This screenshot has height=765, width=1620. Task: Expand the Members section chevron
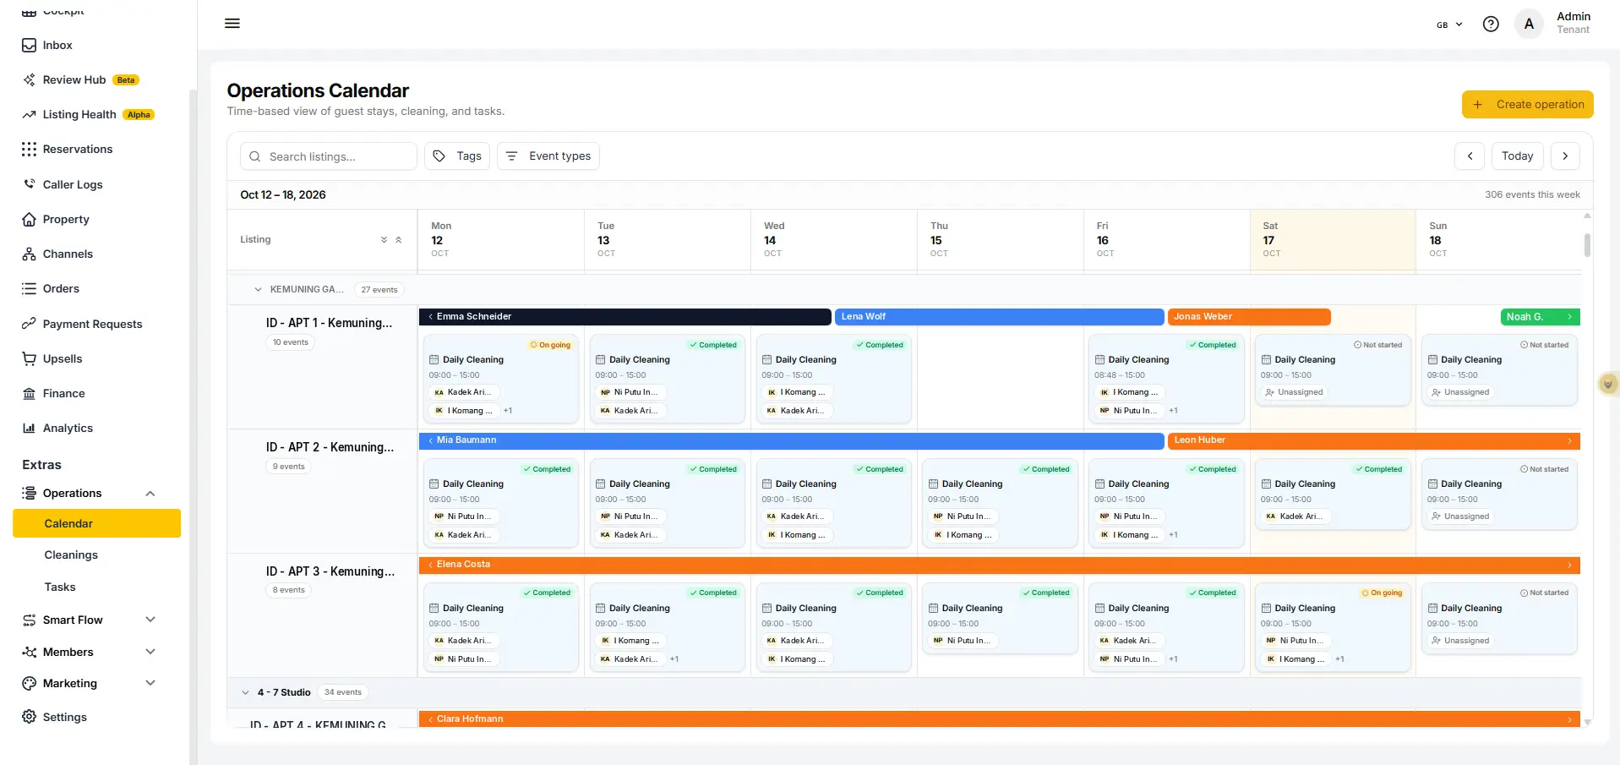click(x=150, y=652)
